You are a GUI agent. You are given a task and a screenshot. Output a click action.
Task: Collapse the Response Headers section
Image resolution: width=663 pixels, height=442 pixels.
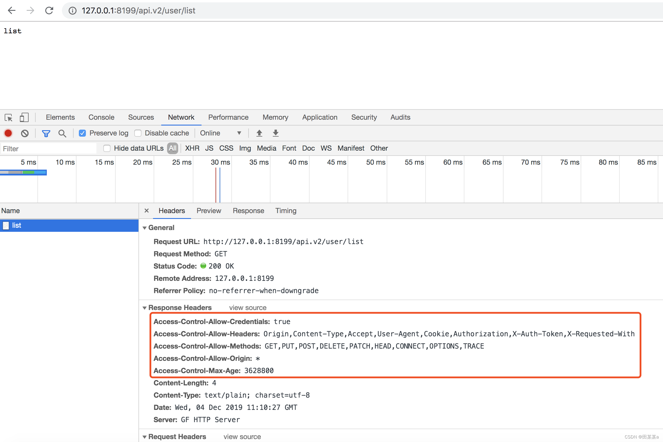click(145, 308)
